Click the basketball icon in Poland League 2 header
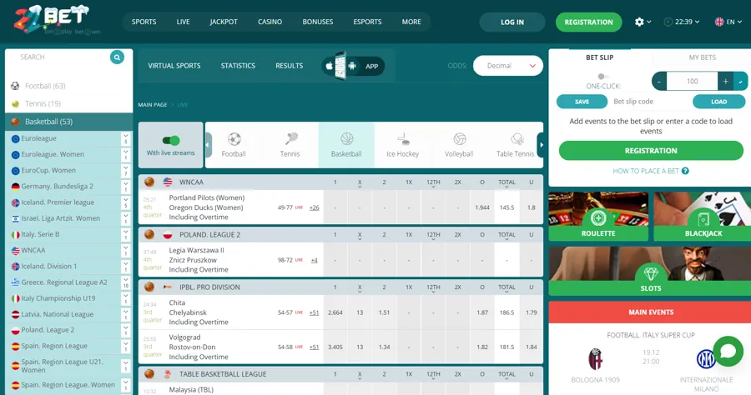 click(149, 234)
